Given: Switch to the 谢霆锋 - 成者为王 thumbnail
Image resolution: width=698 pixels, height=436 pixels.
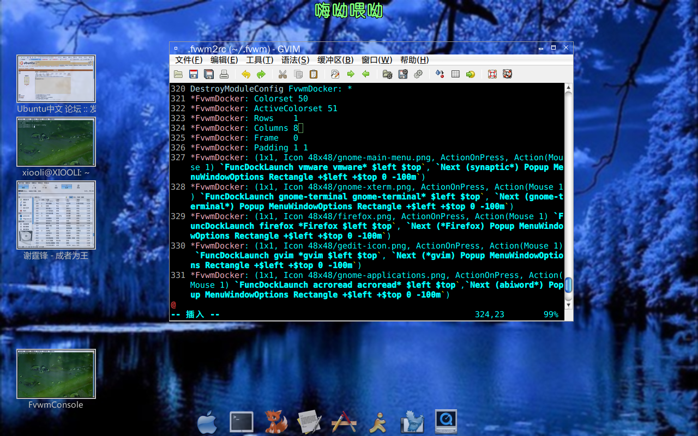Looking at the screenshot, I should pos(56,215).
